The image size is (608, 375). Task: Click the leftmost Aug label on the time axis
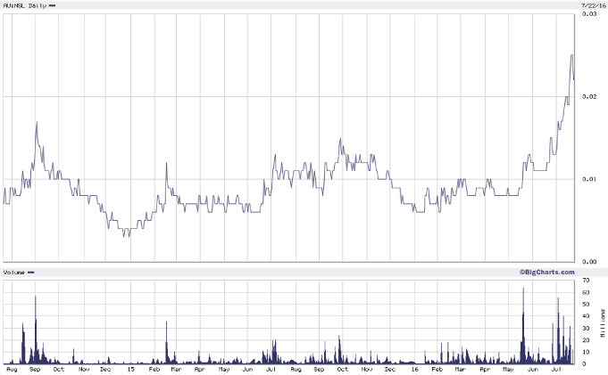pos(12,368)
